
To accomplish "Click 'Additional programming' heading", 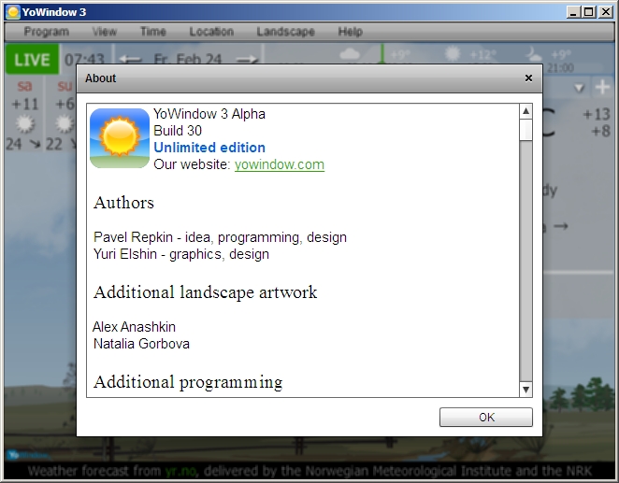I will [188, 382].
